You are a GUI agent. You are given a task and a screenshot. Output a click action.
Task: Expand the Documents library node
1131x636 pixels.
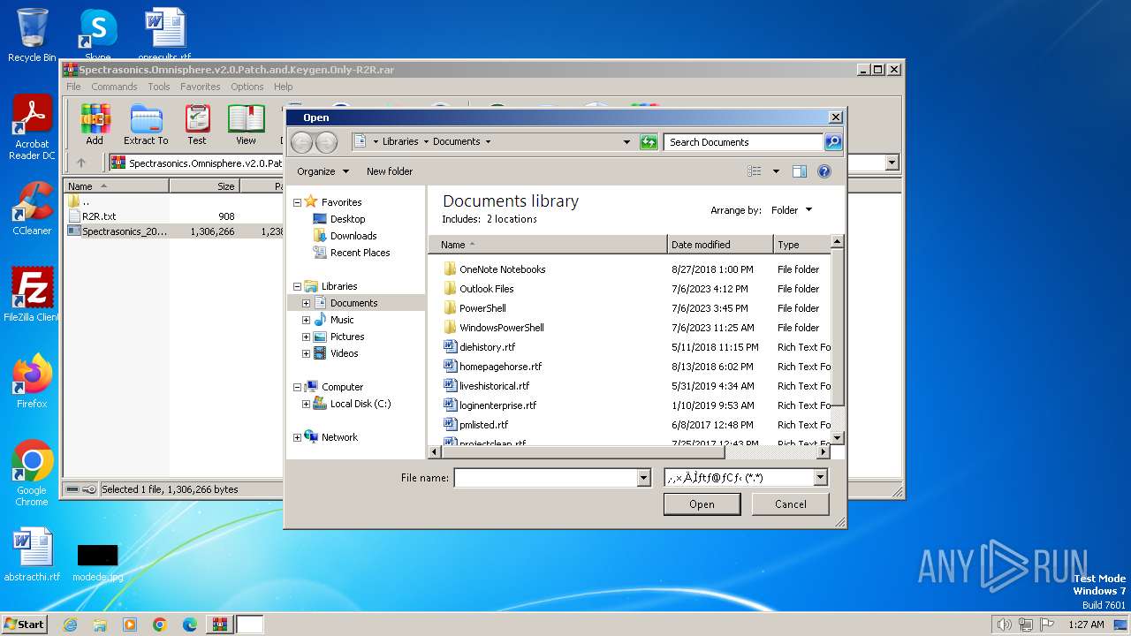point(307,303)
